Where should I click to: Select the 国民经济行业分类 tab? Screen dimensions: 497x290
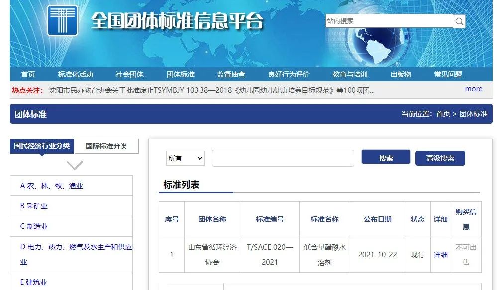point(42,146)
